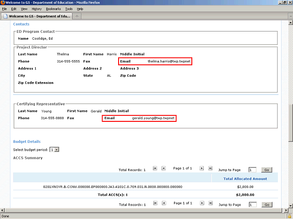The image size is (293, 219).
Task: Open the Select budget period dropdown
Action: pyautogui.click(x=54, y=150)
